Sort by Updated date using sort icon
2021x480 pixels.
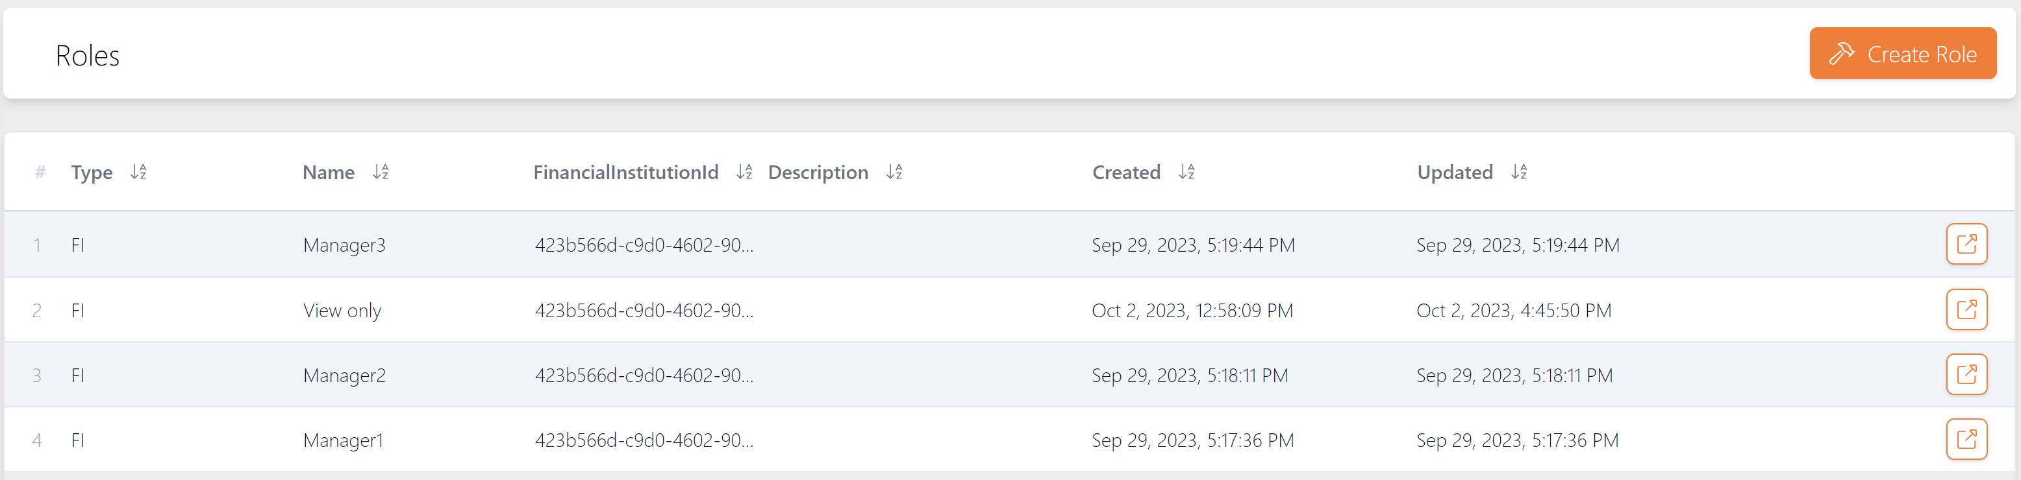click(x=1519, y=171)
